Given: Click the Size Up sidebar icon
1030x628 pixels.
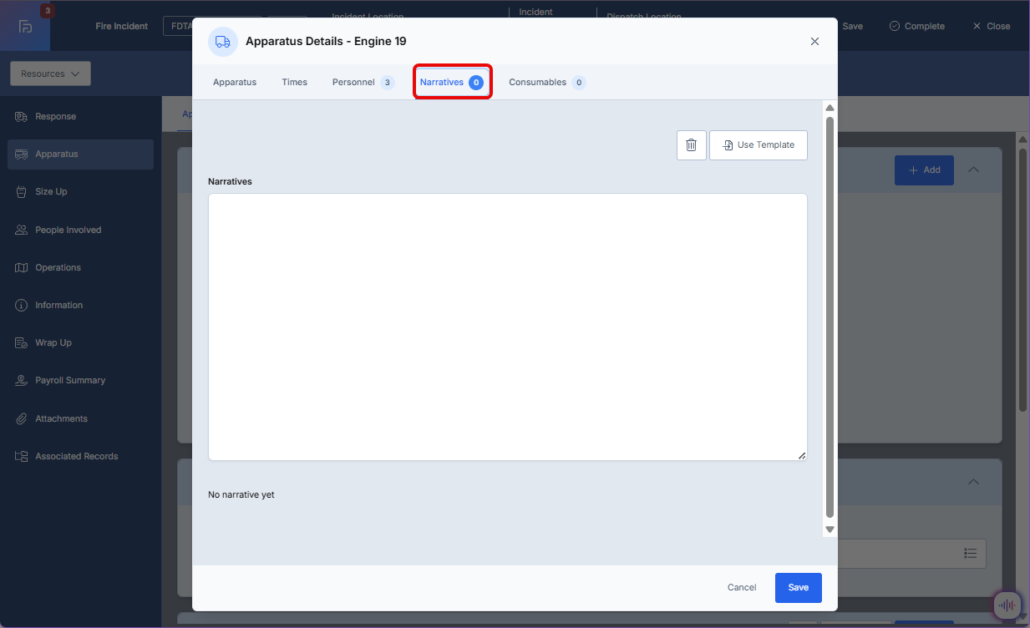Looking at the screenshot, I should click(x=22, y=192).
